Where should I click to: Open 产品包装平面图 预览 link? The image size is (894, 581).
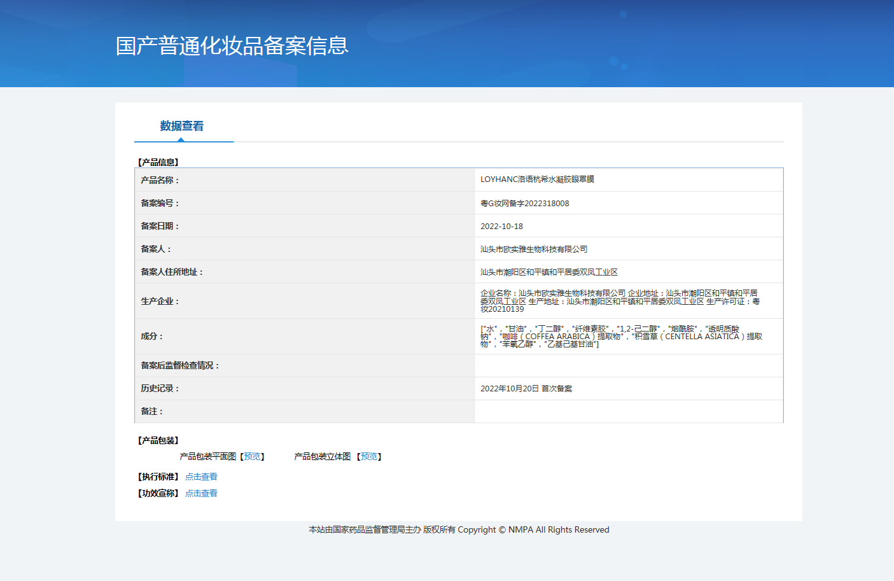pyautogui.click(x=252, y=457)
